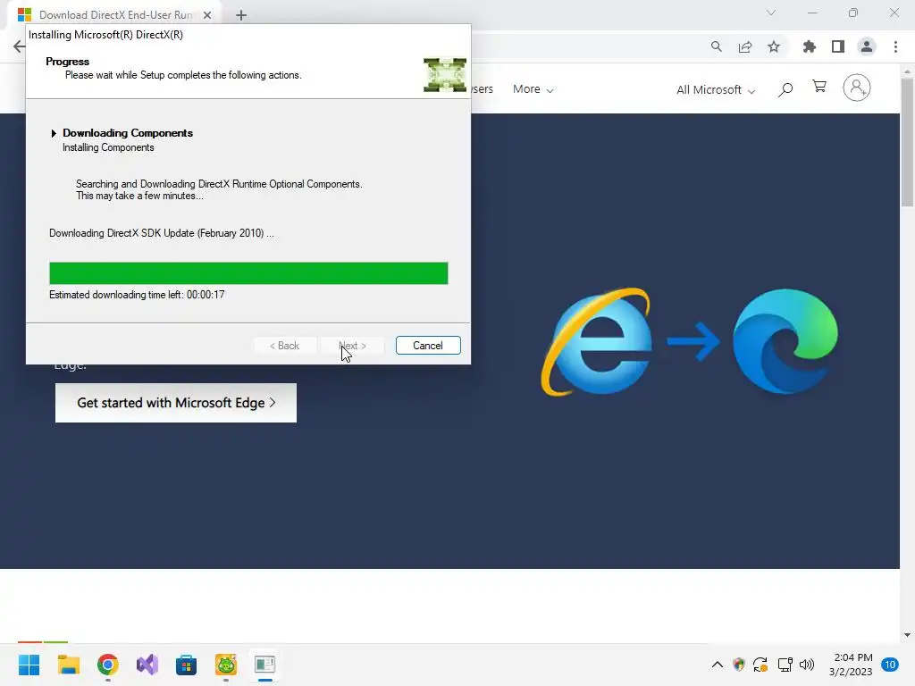This screenshot has width=915, height=686.
Task: Click the DirectX logo in setup dialog
Action: [x=445, y=75]
